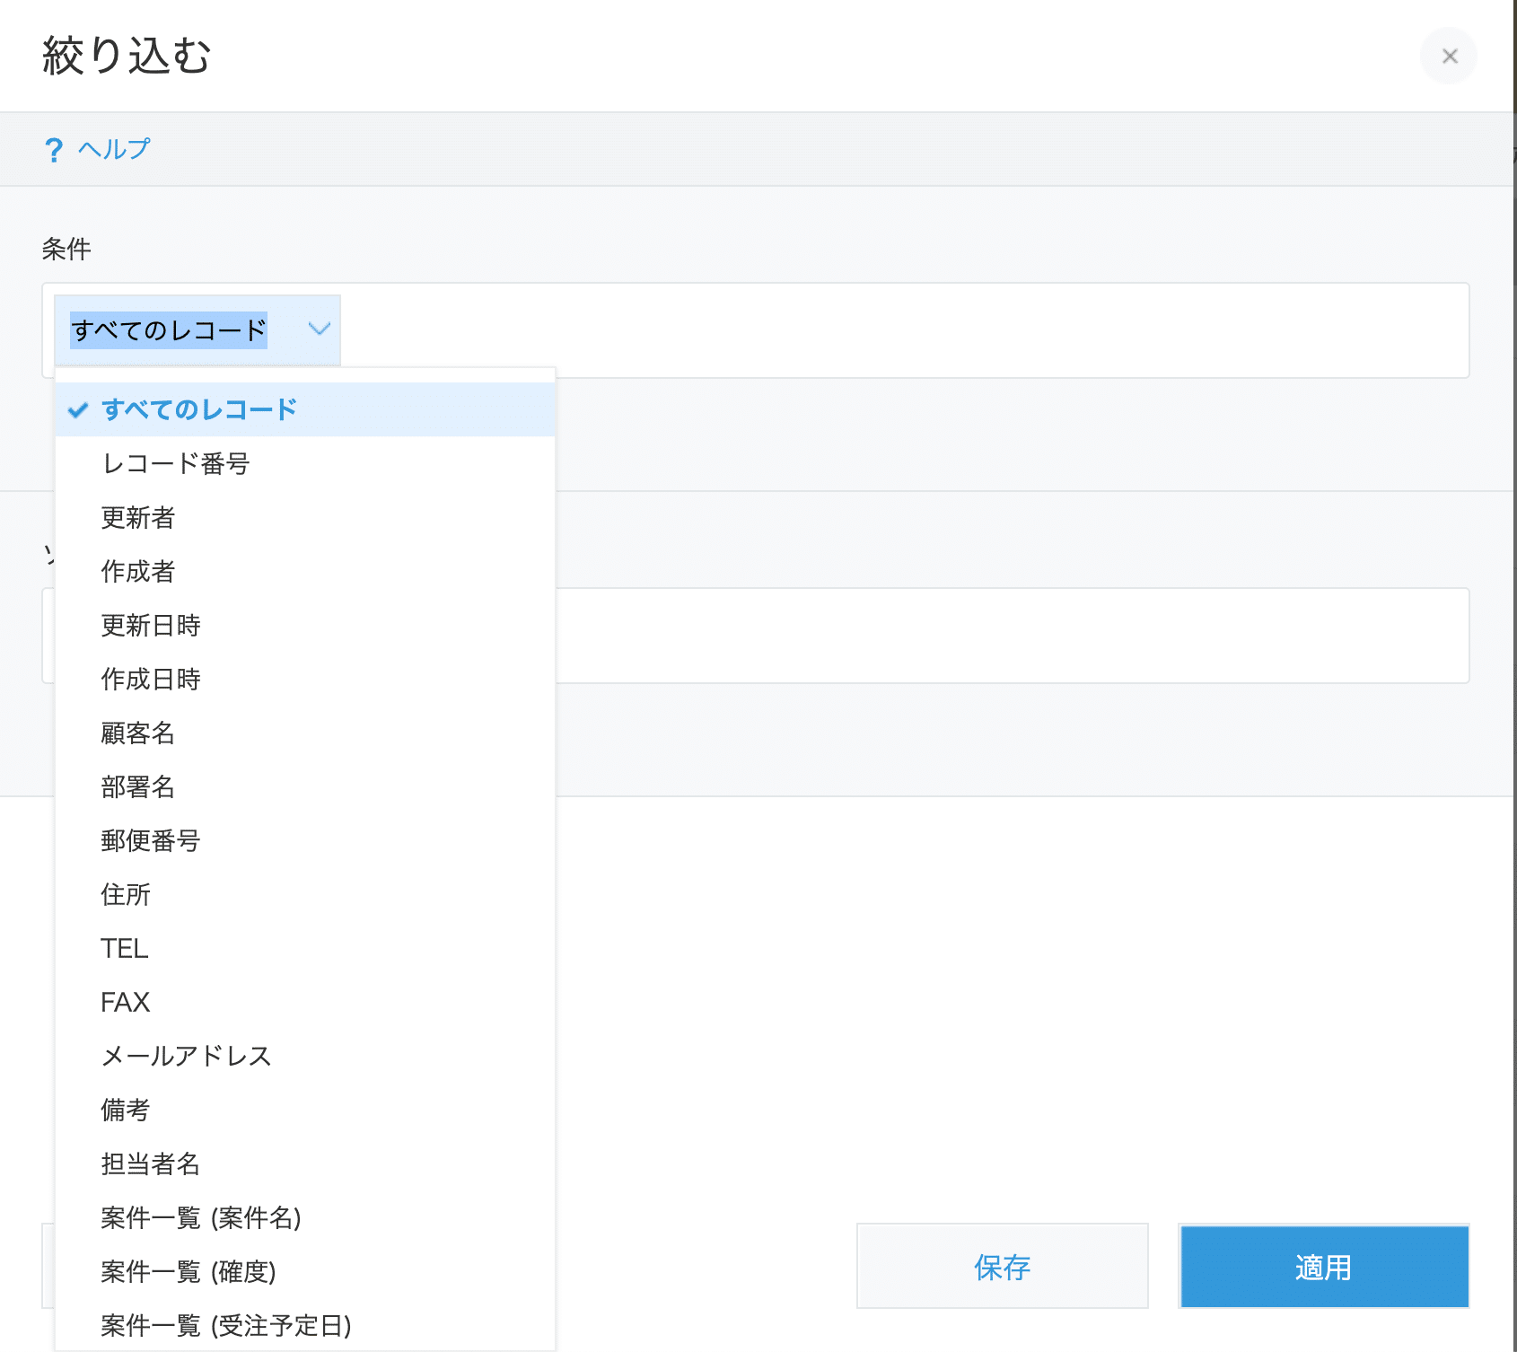This screenshot has width=1517, height=1352.
Task: Select 担当者名 from dropdown list
Action: tap(151, 1163)
